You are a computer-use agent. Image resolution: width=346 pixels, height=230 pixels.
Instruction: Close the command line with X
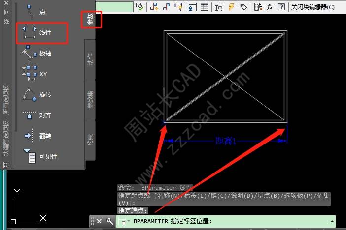coord(99,222)
